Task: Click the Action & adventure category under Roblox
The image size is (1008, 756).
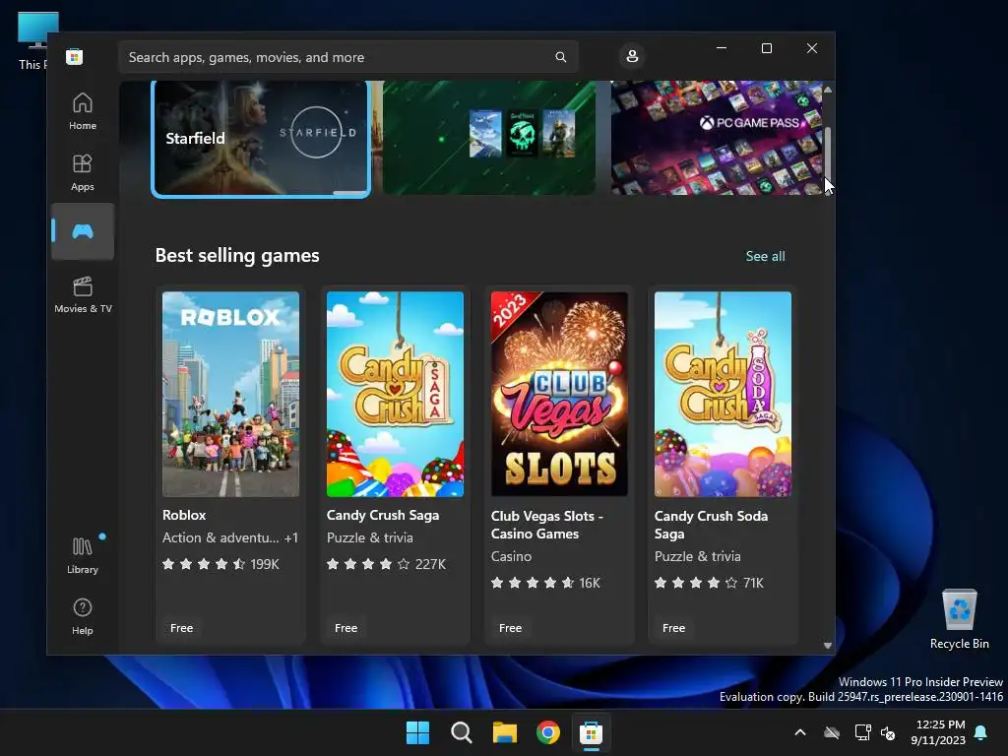Action: [220, 537]
